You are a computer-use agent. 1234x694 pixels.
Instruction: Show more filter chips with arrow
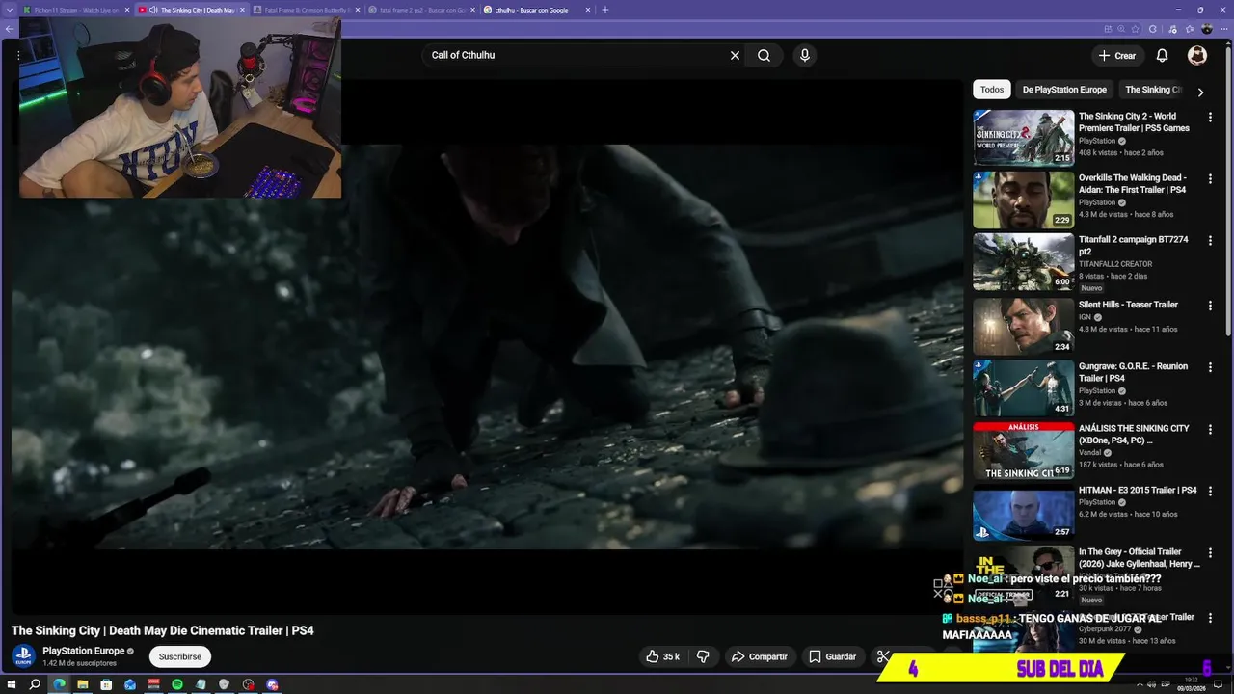click(x=1200, y=93)
